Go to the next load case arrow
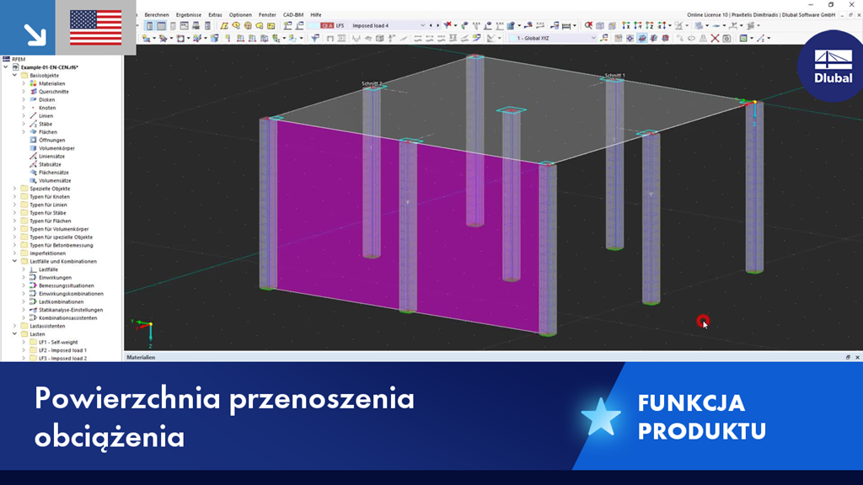Viewport: 863px width, 485px height. tap(438, 25)
